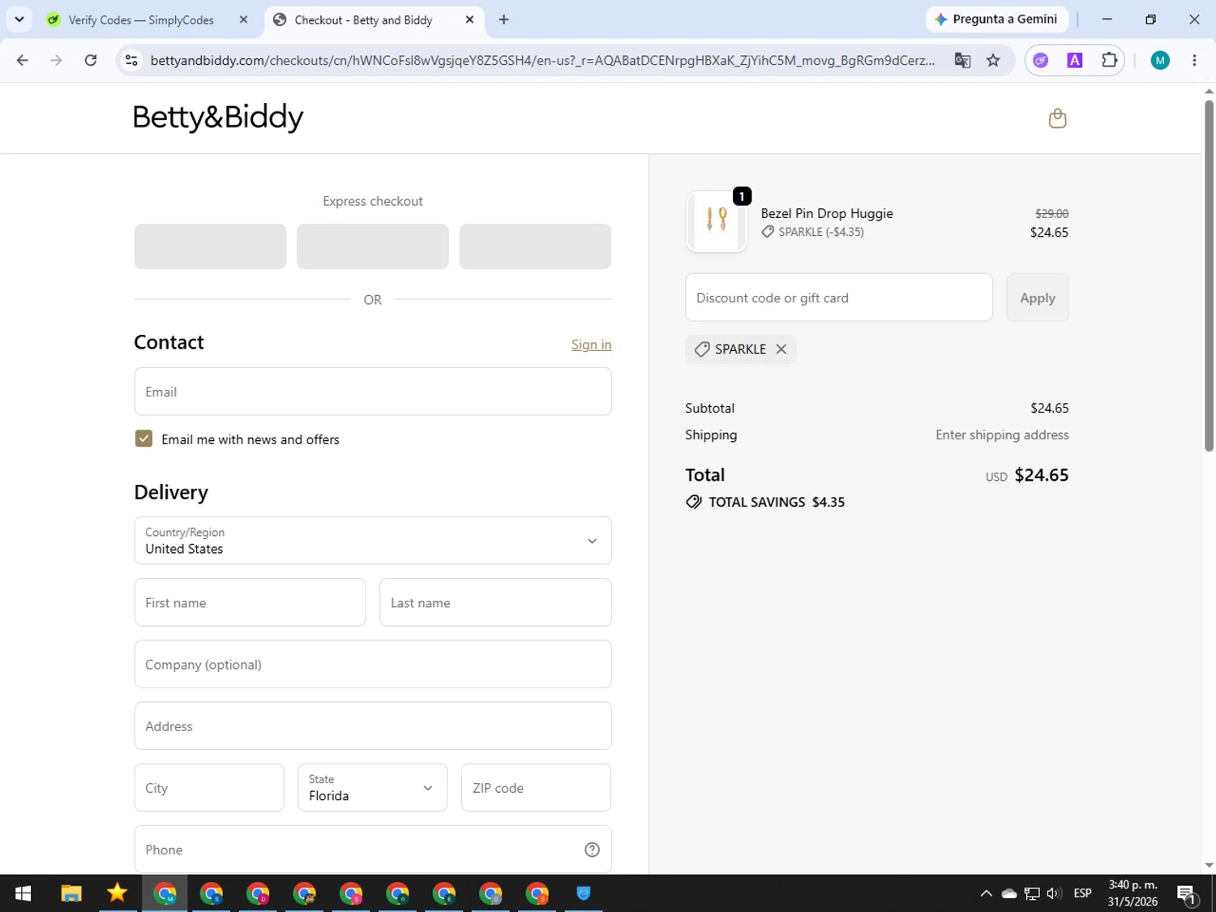Open the notification center icon

(1187, 894)
